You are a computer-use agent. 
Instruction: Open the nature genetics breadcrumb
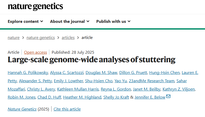click(x=41, y=38)
